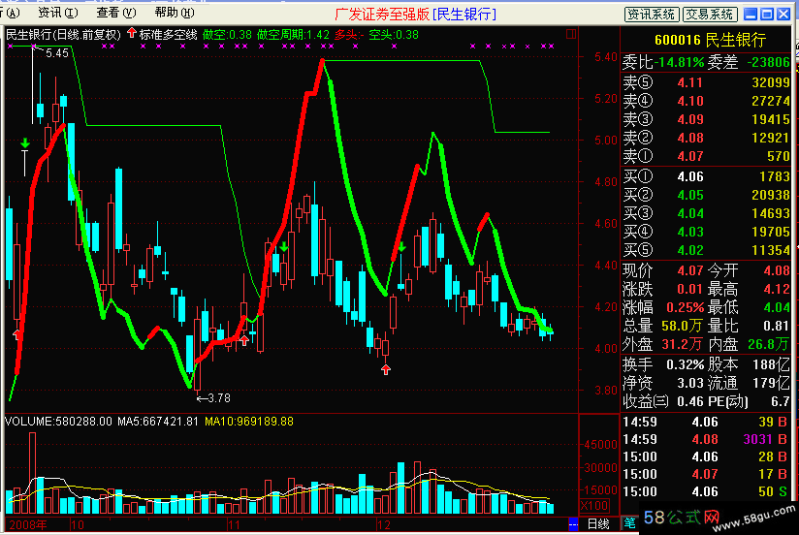Click the MA10:969189.88 volume label
The image size is (799, 535).
click(248, 422)
